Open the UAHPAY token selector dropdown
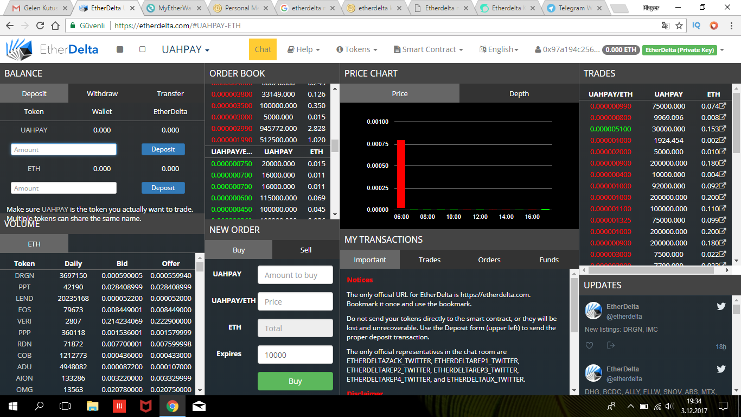 pos(186,49)
